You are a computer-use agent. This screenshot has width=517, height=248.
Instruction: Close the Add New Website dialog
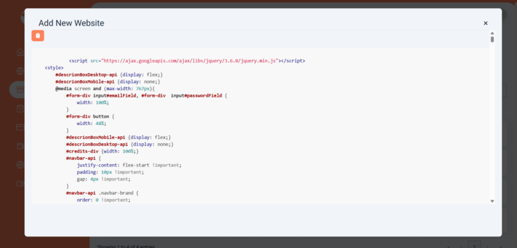pos(485,23)
